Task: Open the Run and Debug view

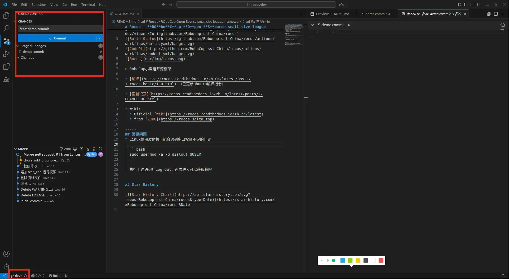Action: 6,54
